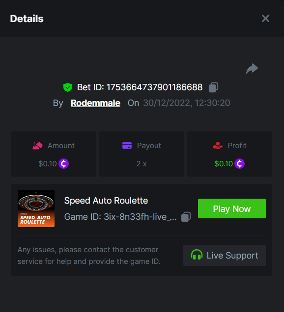Copy the Bet ID using copy icon
The height and width of the screenshot is (312, 284).
[x=213, y=87]
